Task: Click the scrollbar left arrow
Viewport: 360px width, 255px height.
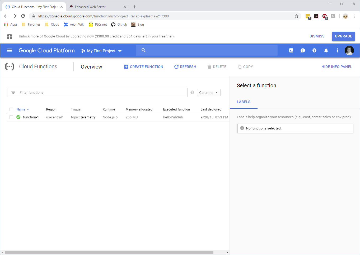Action: pyautogui.click(x=2, y=252)
